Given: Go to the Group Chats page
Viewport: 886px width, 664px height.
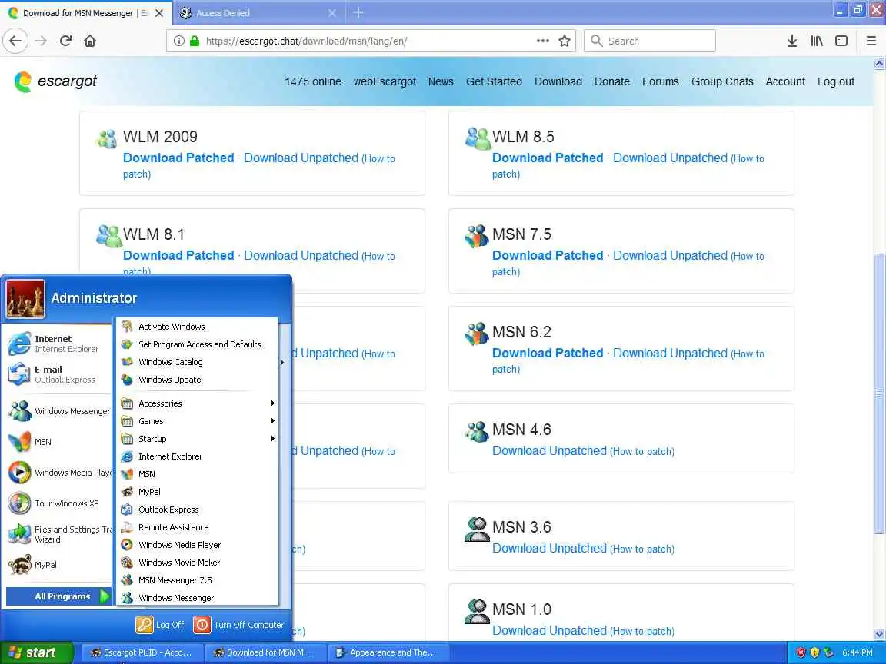Looking at the screenshot, I should pyautogui.click(x=722, y=81).
